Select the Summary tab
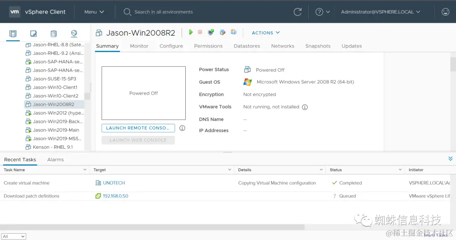Screen dimensions: 456x240 coord(107,46)
